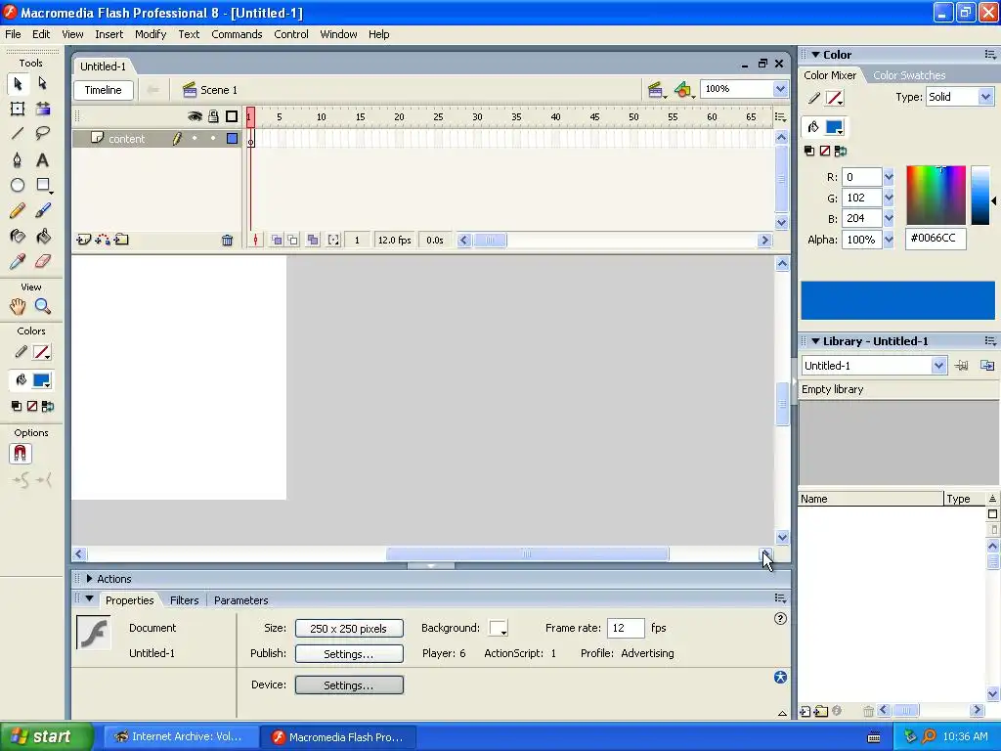Open the Alpha value dropdown arrow
Viewport: 1001px width, 751px height.
coord(889,241)
